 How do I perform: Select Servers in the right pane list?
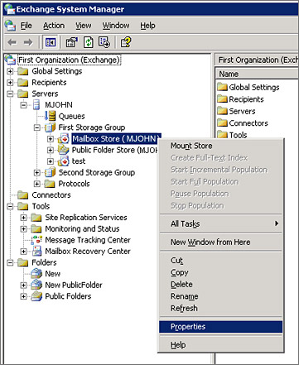[x=242, y=111]
